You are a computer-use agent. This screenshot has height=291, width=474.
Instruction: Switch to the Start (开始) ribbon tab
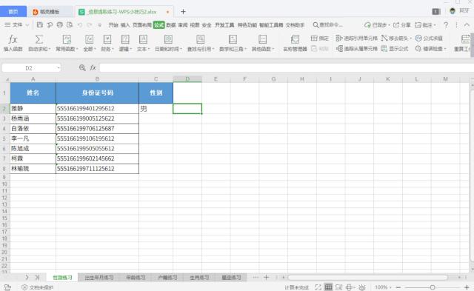click(x=113, y=25)
